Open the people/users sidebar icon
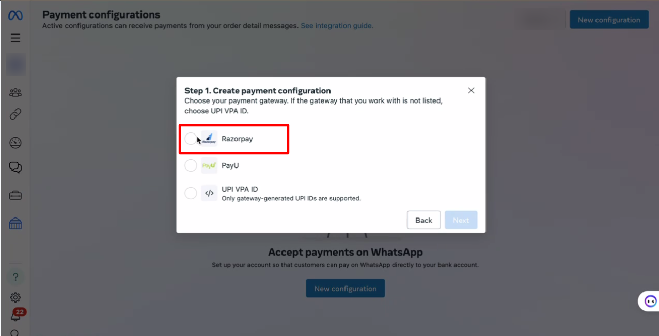 click(15, 93)
